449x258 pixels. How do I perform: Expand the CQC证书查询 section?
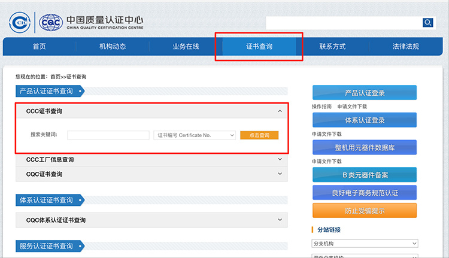[x=280, y=174]
